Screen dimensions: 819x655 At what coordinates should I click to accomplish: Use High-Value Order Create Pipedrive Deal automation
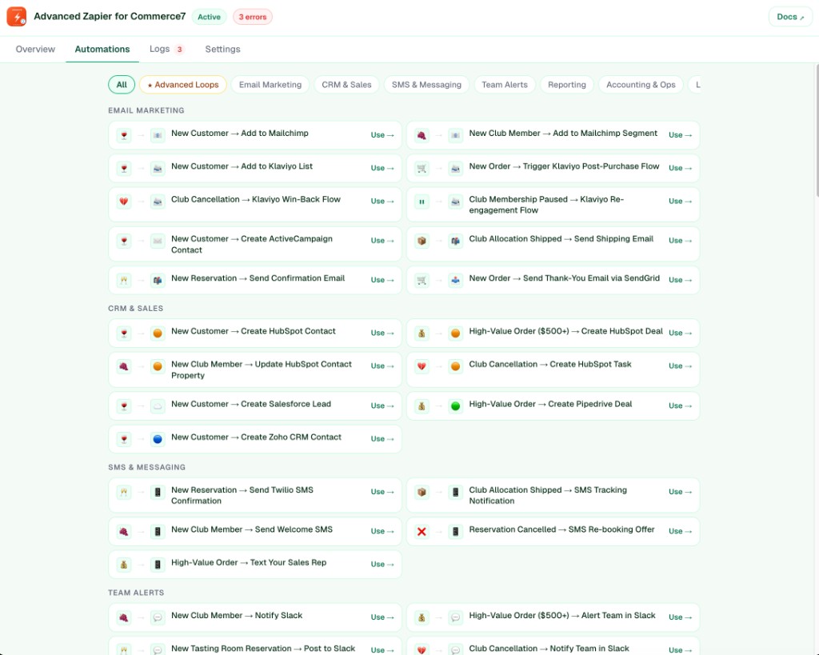[680, 405]
